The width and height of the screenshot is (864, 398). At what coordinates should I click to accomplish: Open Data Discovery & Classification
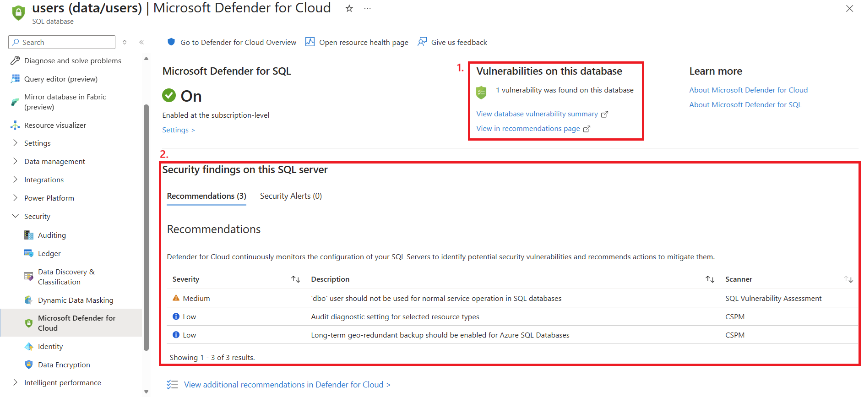tap(66, 277)
